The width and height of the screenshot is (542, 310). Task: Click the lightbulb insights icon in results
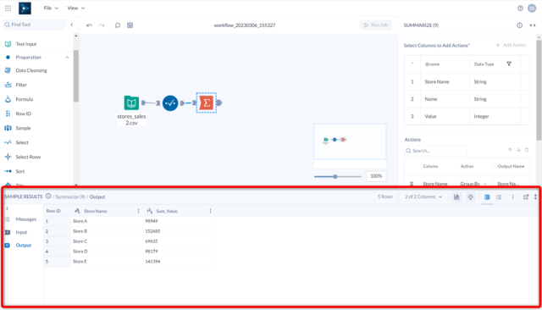(x=471, y=197)
